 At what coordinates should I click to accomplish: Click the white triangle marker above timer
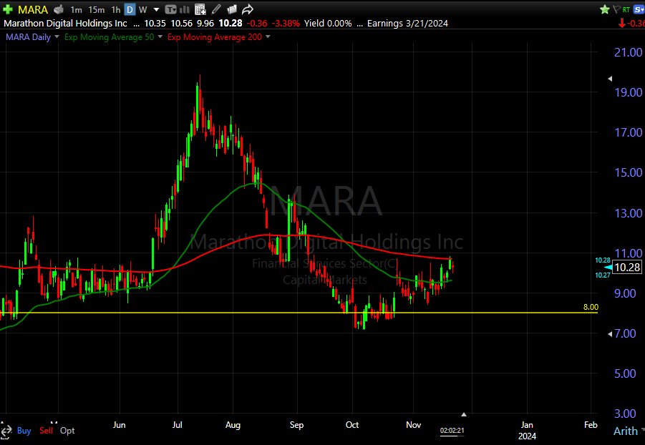pyautogui.click(x=464, y=414)
